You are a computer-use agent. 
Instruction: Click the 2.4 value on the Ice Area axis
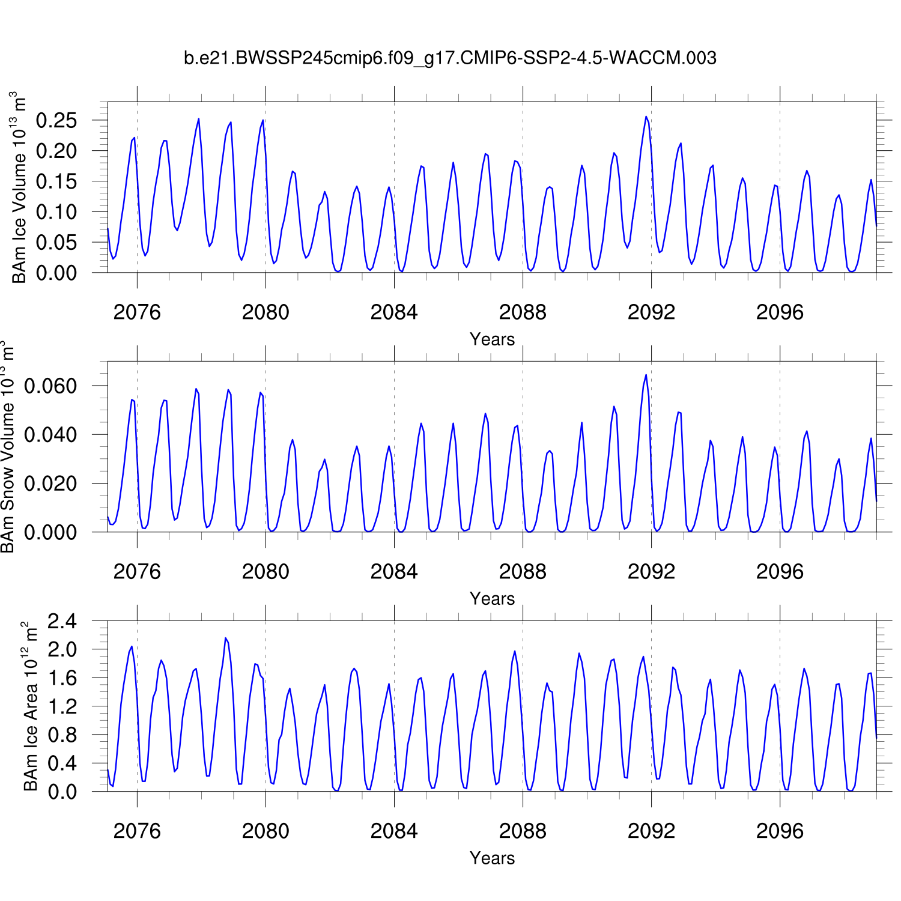point(62,621)
